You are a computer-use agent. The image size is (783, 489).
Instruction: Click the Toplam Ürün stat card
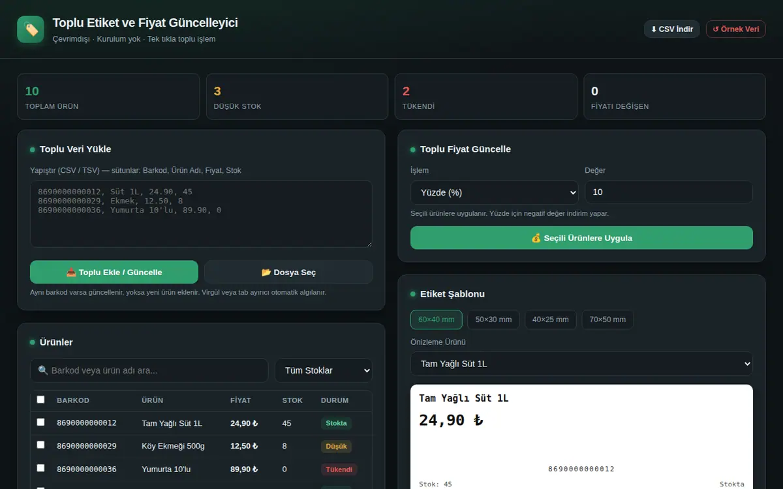(x=108, y=96)
